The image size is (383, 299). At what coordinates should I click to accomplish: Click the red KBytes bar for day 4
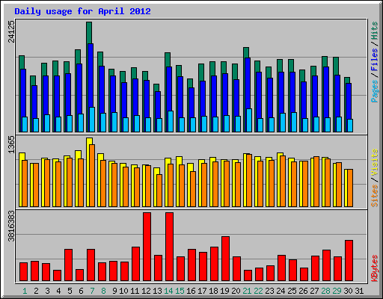57,276
